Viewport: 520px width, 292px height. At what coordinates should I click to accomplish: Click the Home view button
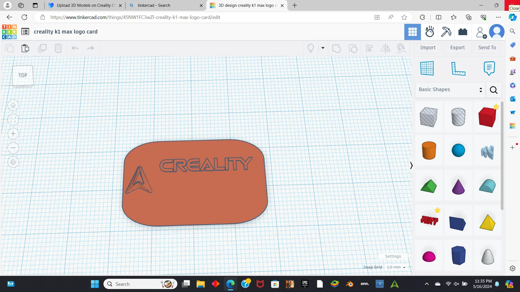click(13, 105)
